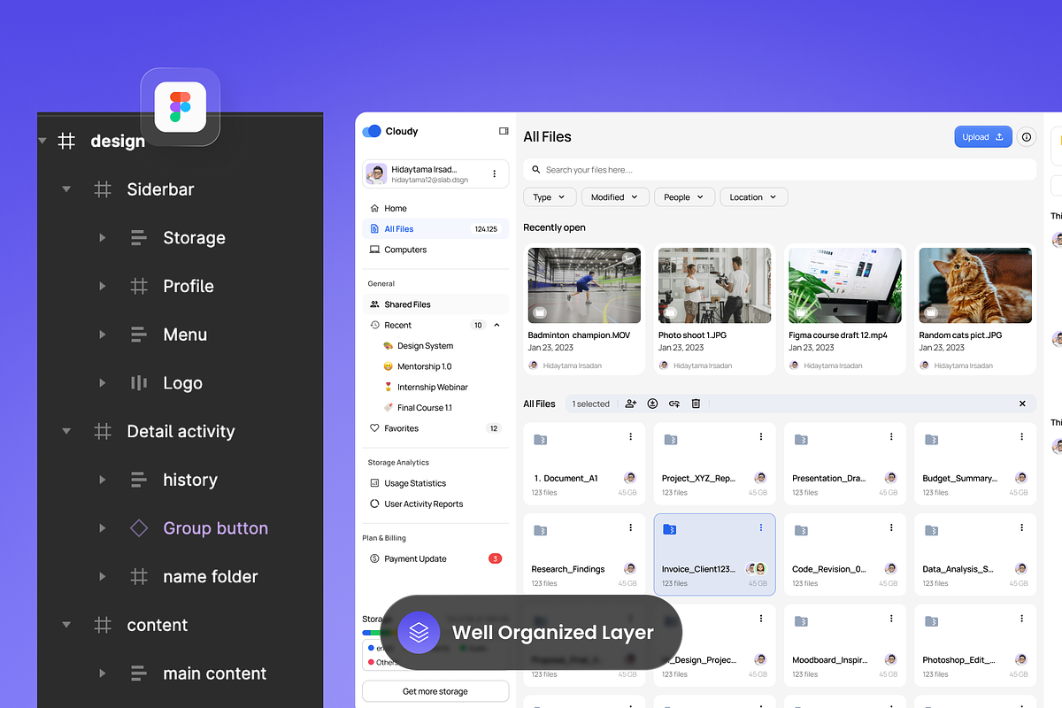Click the trash delete icon
The image size is (1062, 708).
(696, 404)
